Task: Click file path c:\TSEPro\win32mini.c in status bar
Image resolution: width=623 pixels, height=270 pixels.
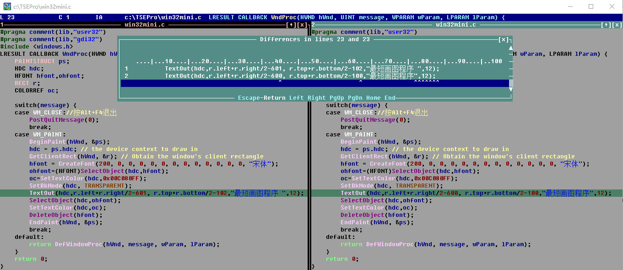Action: point(163,17)
